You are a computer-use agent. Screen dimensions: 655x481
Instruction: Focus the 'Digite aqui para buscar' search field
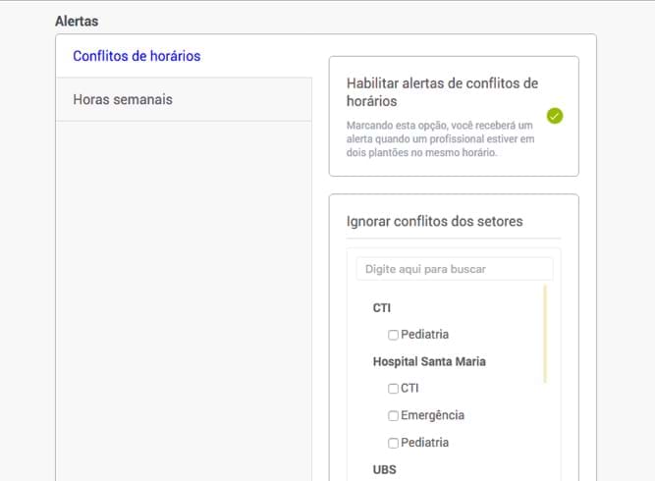pos(455,269)
